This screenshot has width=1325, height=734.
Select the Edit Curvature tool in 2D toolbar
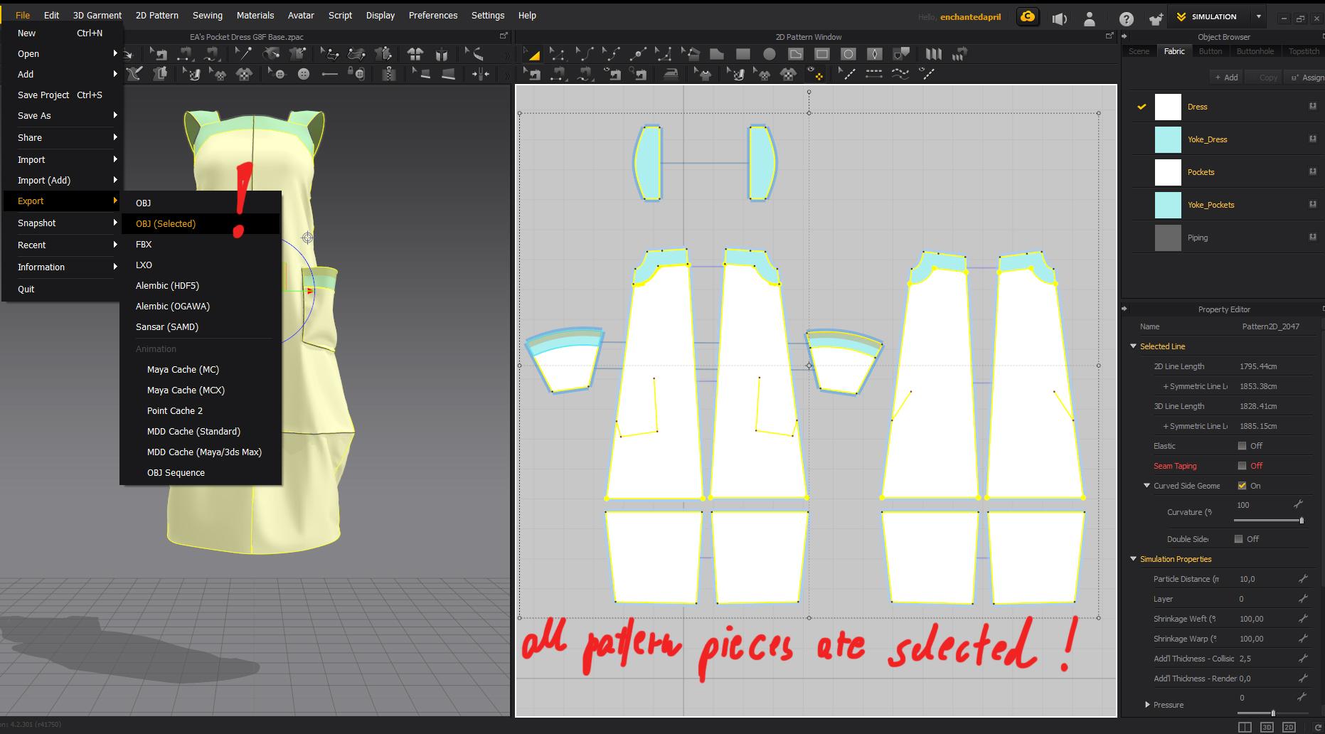pos(585,54)
